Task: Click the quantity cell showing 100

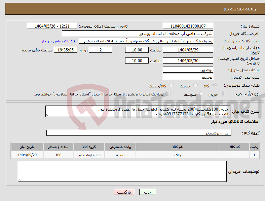Action: [58, 155]
